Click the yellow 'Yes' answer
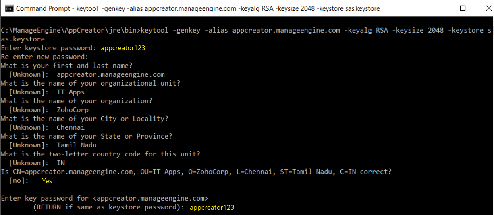Viewport: 494px width, 215px height. coord(47,181)
